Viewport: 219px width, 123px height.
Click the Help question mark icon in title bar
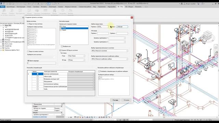click(x=202, y=4)
